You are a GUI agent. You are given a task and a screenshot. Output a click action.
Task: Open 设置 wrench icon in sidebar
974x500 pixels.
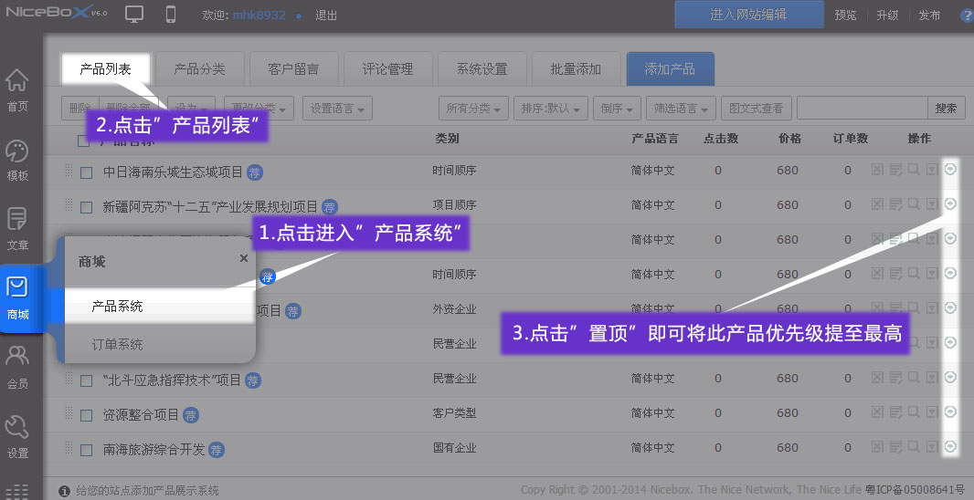(17, 434)
